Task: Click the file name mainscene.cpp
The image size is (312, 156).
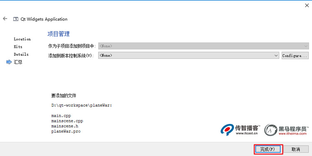Action: 67,121
